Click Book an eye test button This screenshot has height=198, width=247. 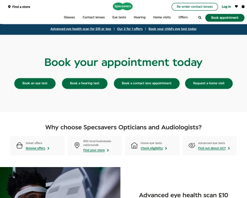point(35,83)
